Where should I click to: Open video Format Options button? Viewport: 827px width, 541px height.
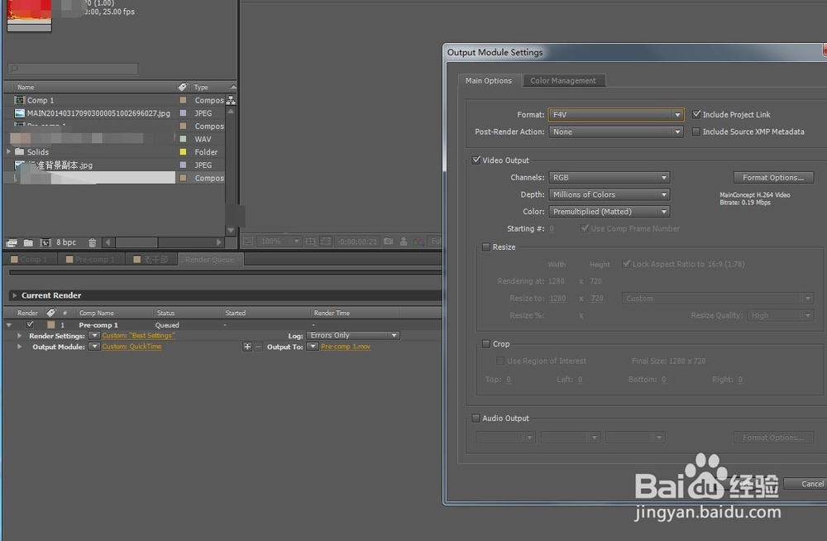pos(773,177)
